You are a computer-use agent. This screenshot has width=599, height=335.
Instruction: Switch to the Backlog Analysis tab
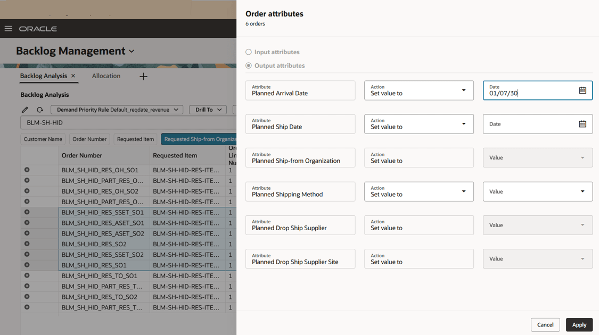pos(44,76)
